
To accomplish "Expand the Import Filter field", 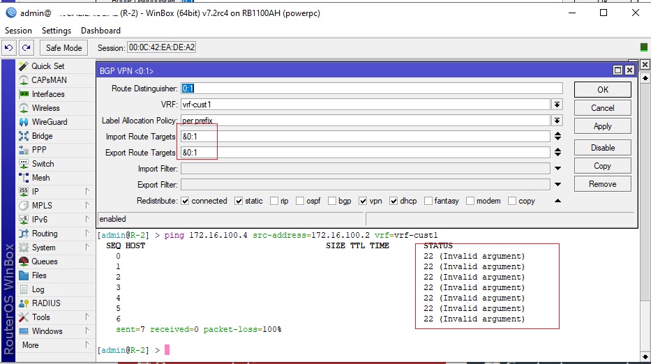I will click(x=558, y=169).
